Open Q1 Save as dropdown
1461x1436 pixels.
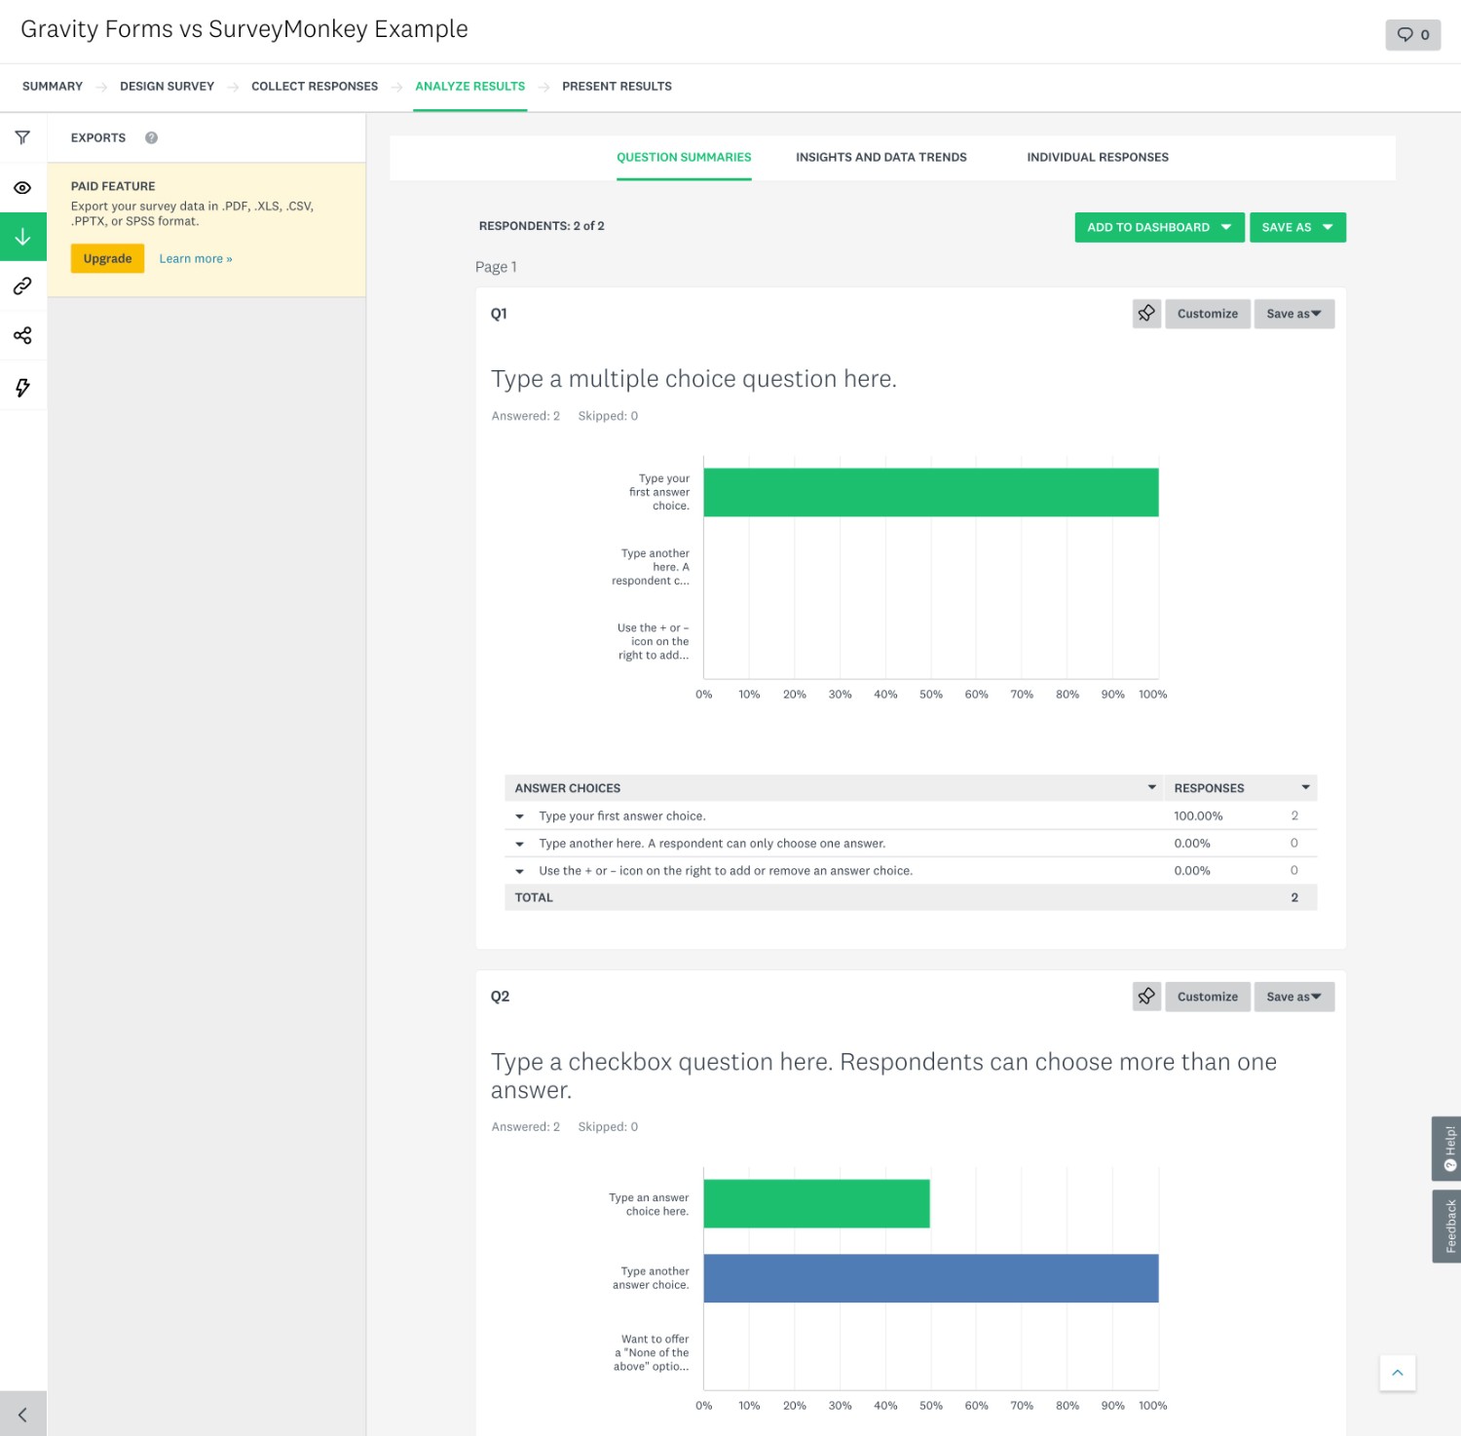coord(1293,314)
